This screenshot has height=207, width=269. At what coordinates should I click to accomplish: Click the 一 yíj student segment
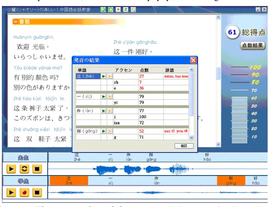pos(110,181)
